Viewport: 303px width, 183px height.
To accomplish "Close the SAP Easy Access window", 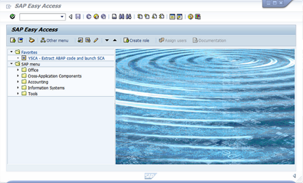I will click(x=281, y=3).
